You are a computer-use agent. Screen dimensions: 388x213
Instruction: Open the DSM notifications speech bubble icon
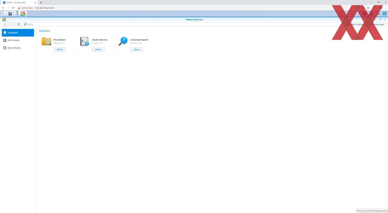(364, 14)
